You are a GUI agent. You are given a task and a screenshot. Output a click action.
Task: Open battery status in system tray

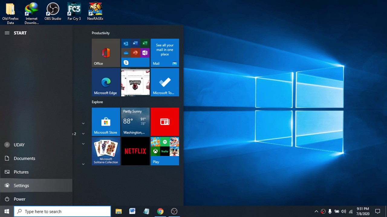[337, 212]
